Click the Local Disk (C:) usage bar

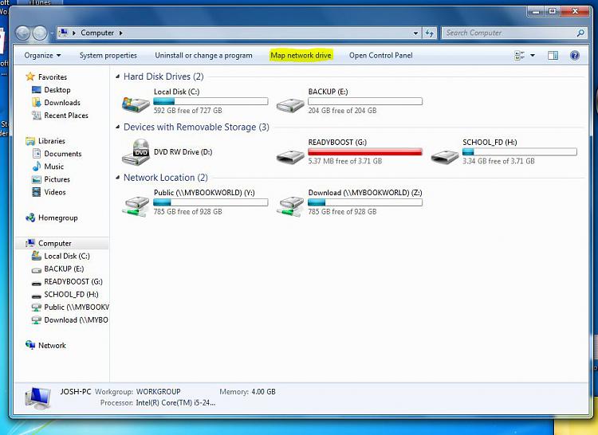pyautogui.click(x=211, y=101)
